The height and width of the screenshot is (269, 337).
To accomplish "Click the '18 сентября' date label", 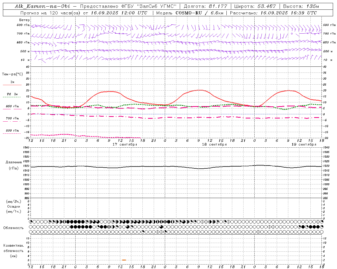I will pyautogui.click(x=214, y=144).
